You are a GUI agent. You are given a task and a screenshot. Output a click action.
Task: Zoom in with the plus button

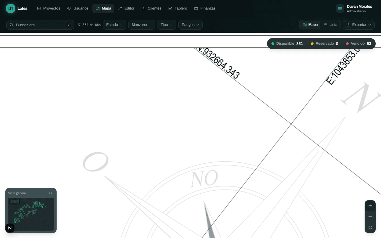370,206
